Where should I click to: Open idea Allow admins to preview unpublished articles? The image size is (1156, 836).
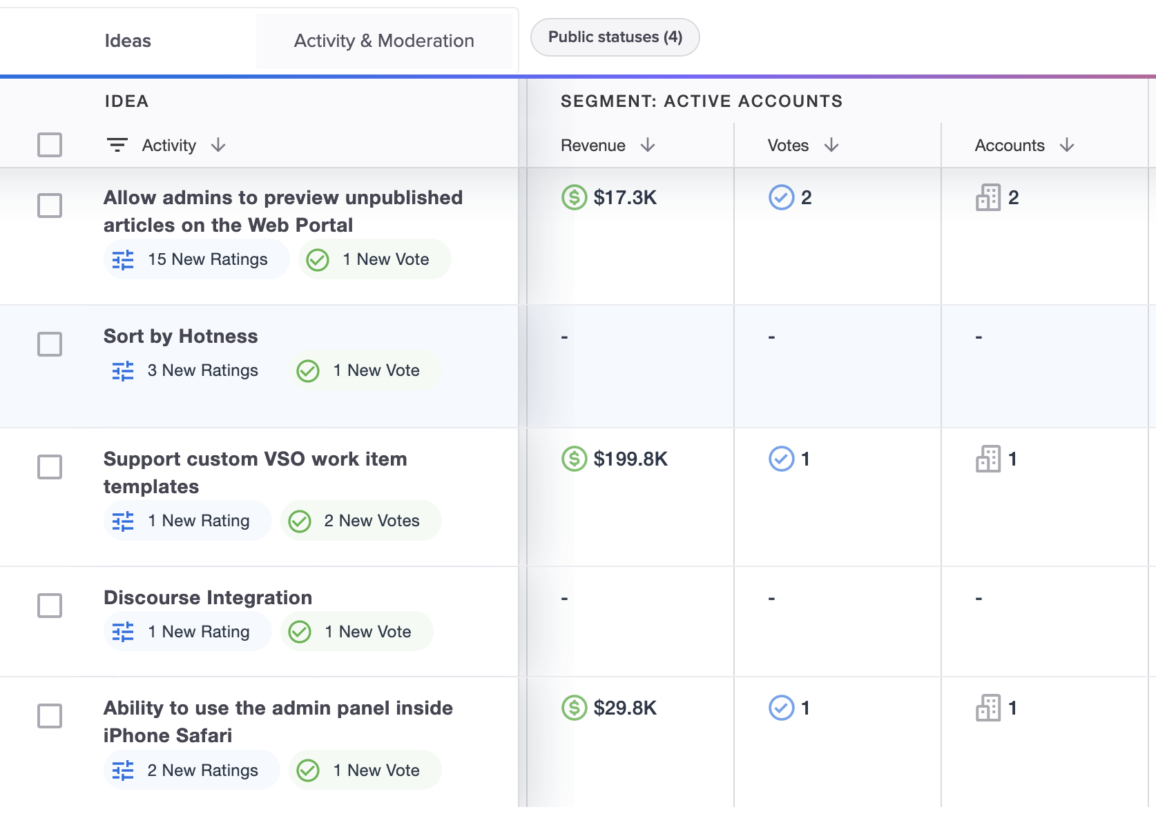(x=283, y=211)
